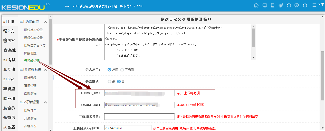Open the 关于 menu
Viewport: 325px width, 131px height.
coord(318,5)
